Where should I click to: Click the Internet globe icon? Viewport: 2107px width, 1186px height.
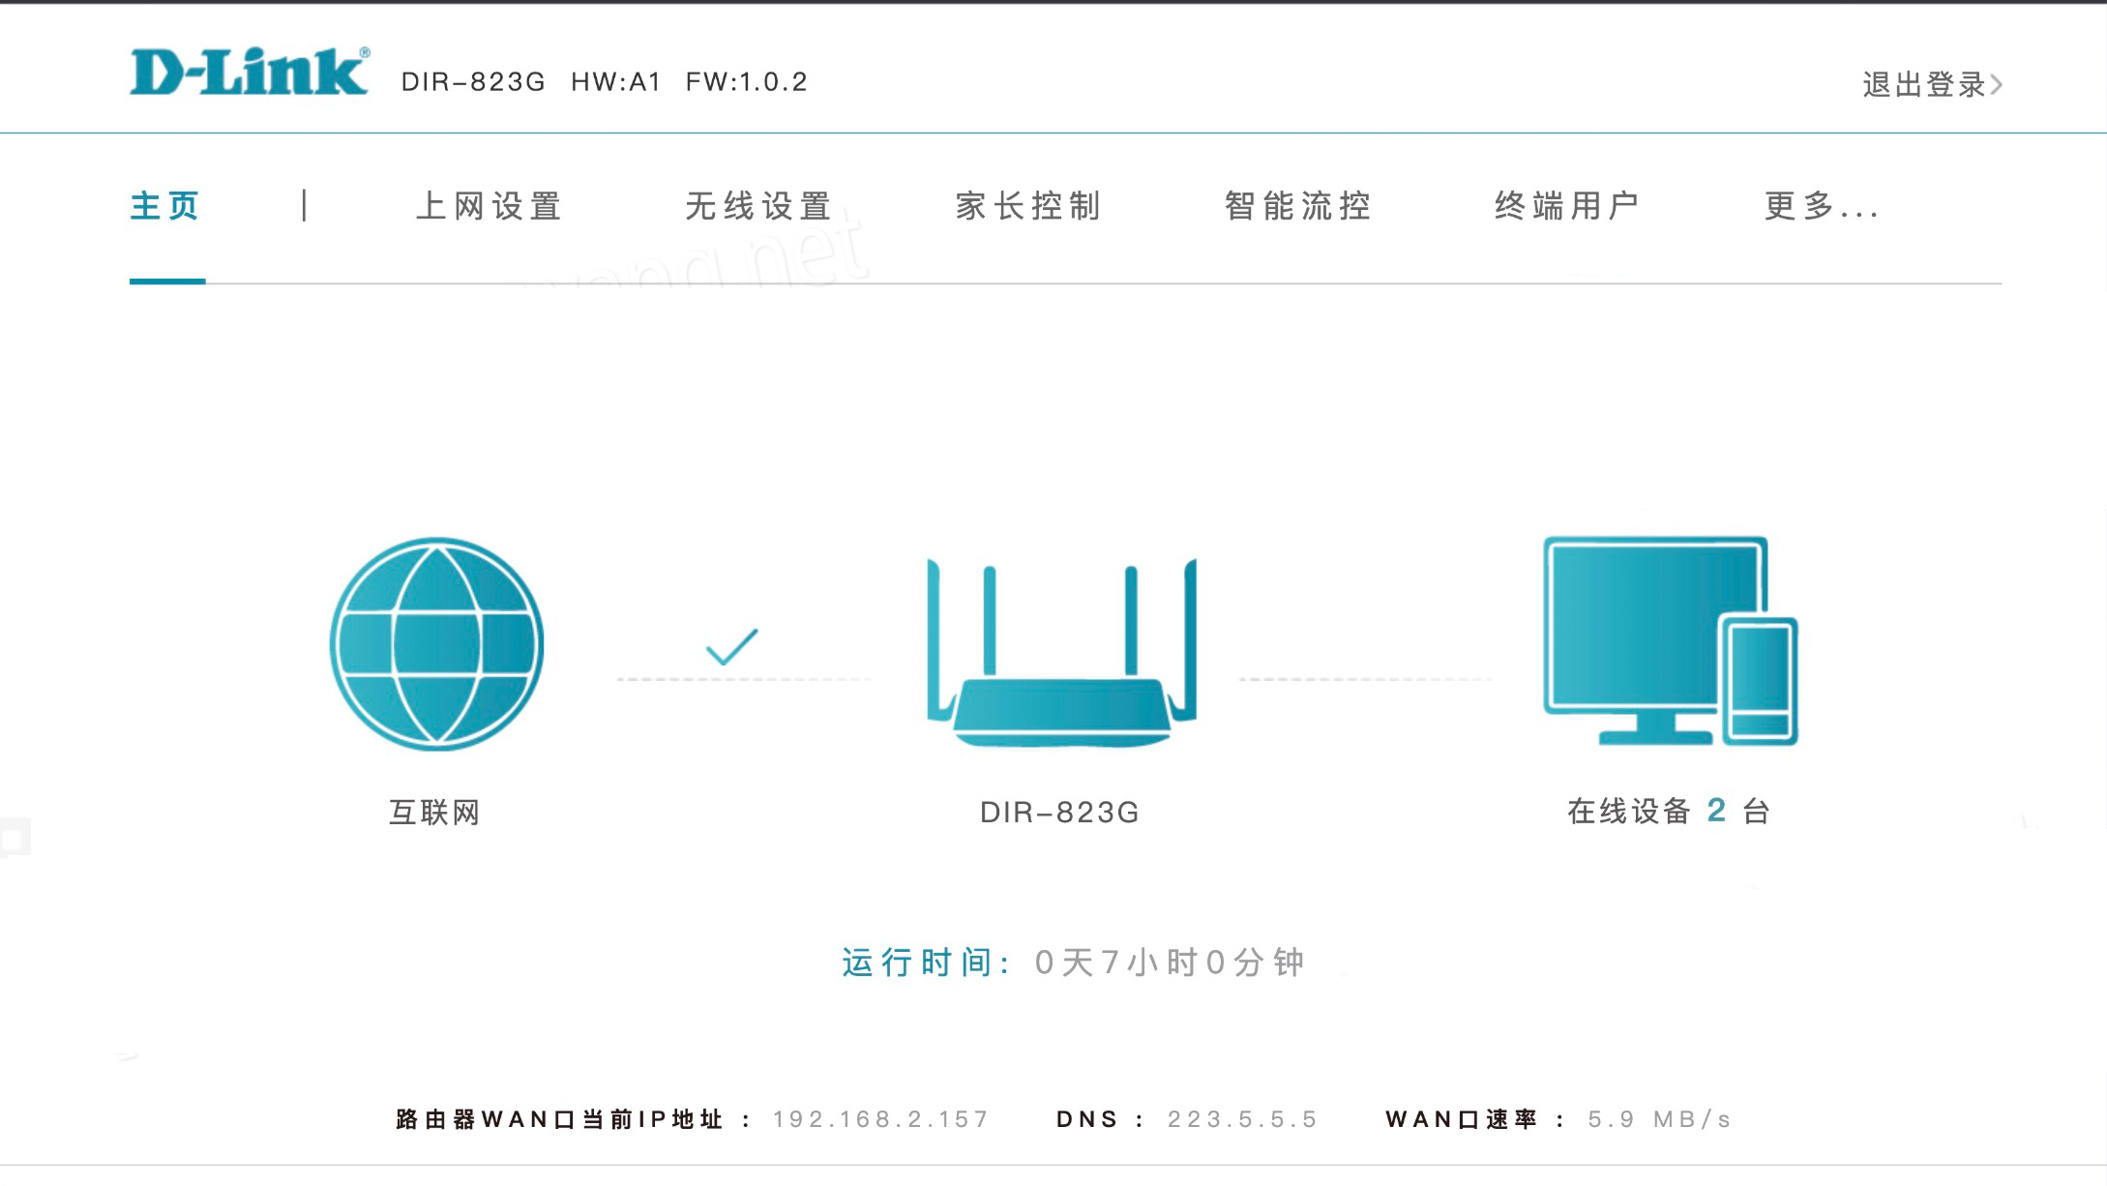[436, 644]
